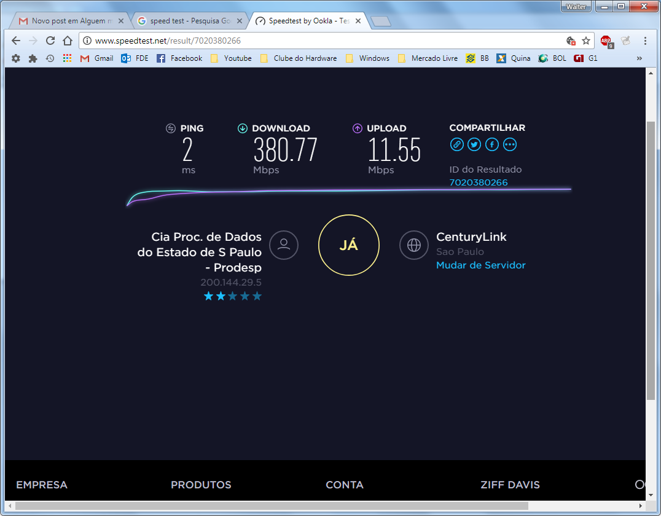Click the Walter profile button
Viewport: 661px width, 516px height.
click(x=576, y=6)
